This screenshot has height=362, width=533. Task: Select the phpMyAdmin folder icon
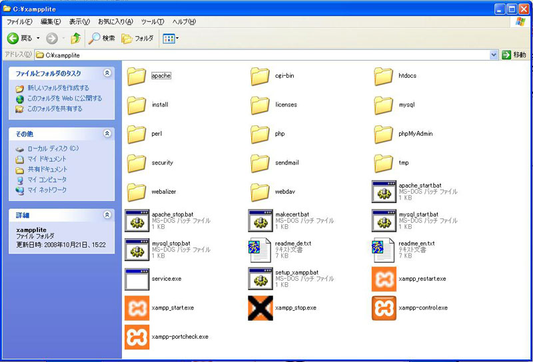[384, 134]
